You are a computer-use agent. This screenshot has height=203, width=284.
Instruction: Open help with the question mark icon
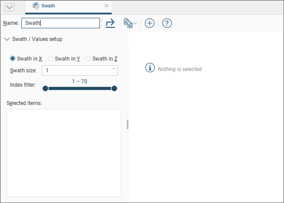(167, 23)
